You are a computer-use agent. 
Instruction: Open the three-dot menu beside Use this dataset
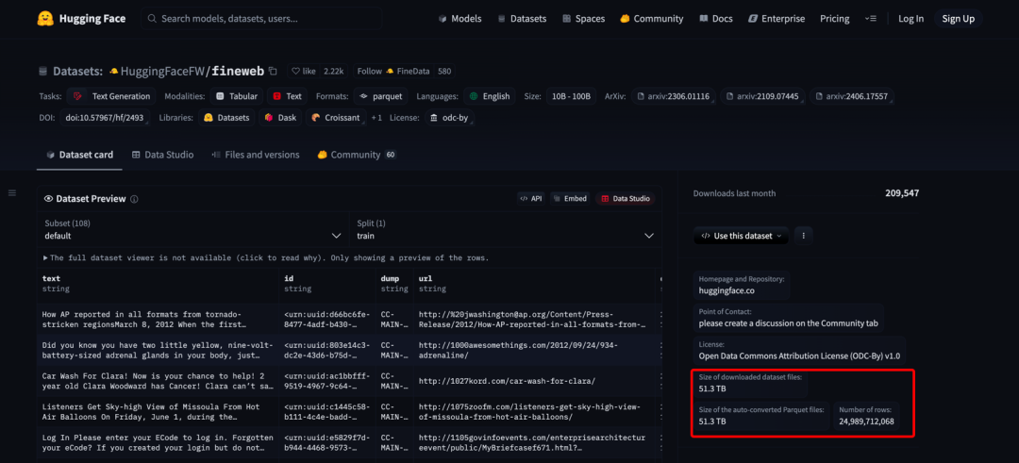pyautogui.click(x=803, y=236)
